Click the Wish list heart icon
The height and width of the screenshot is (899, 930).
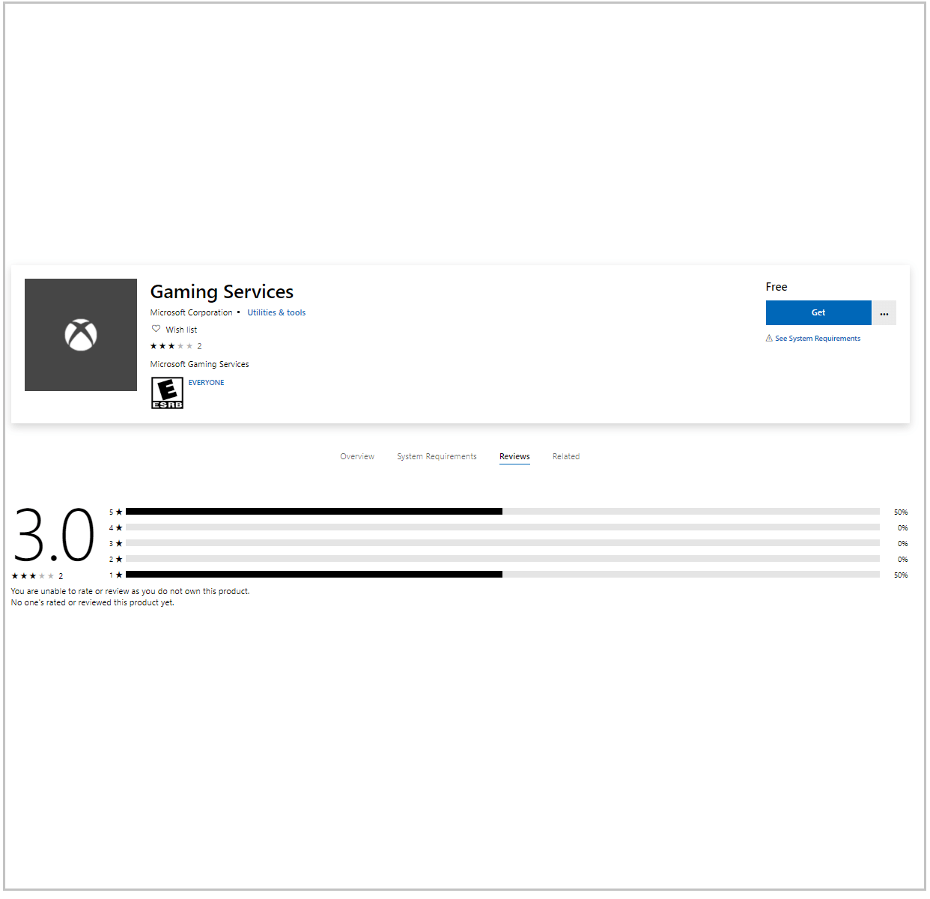click(x=156, y=329)
